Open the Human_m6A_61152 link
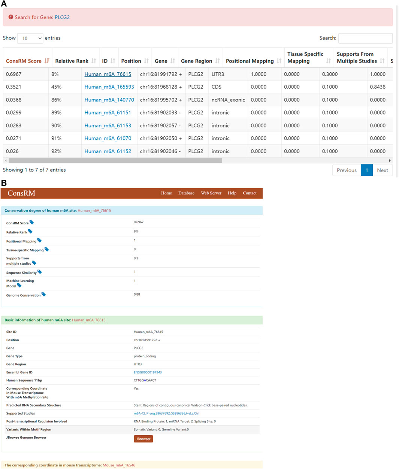Image resolution: width=399 pixels, height=469 pixels. [x=108, y=151]
